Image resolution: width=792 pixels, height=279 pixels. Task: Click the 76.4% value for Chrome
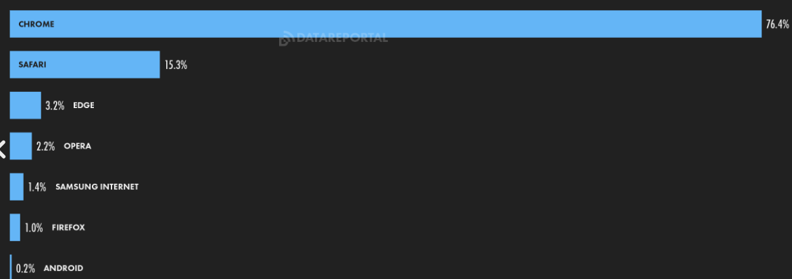[x=777, y=24]
